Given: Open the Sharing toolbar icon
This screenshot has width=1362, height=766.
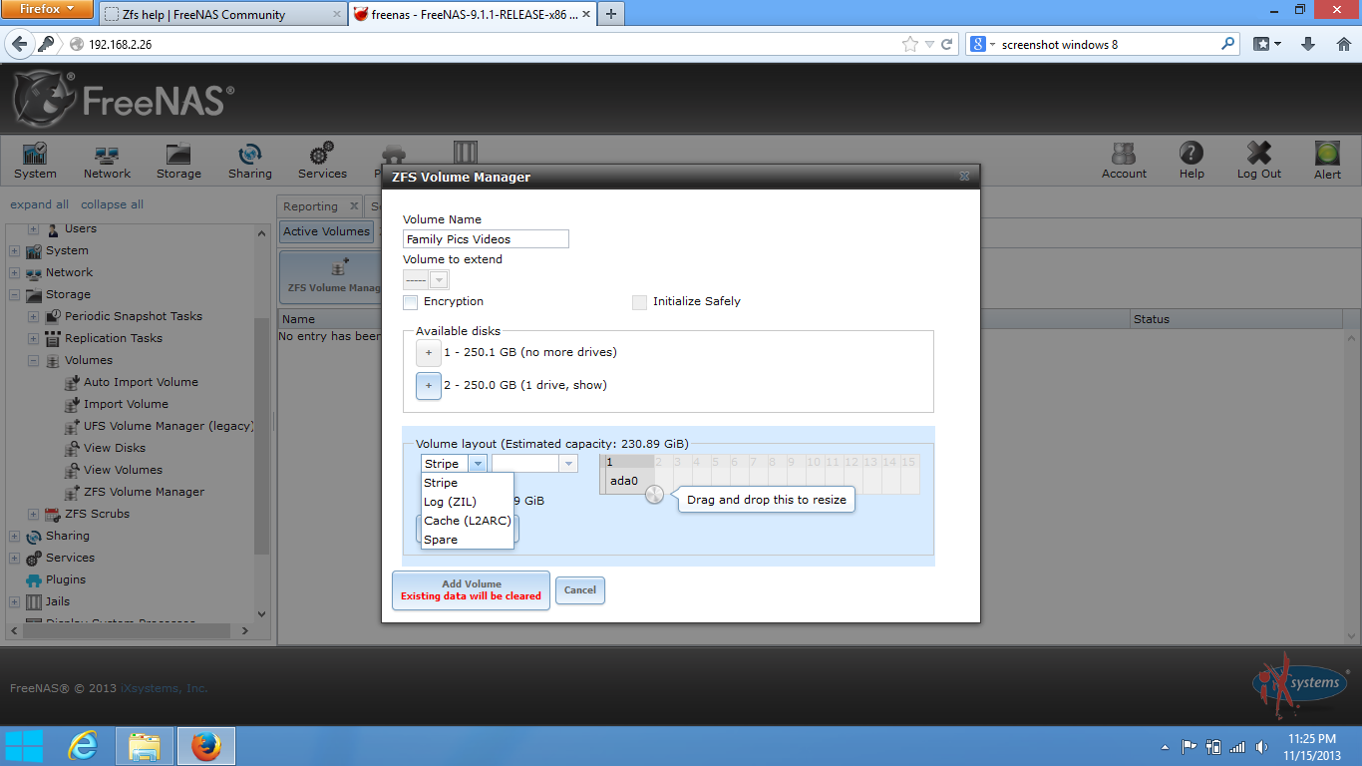Looking at the screenshot, I should (249, 161).
